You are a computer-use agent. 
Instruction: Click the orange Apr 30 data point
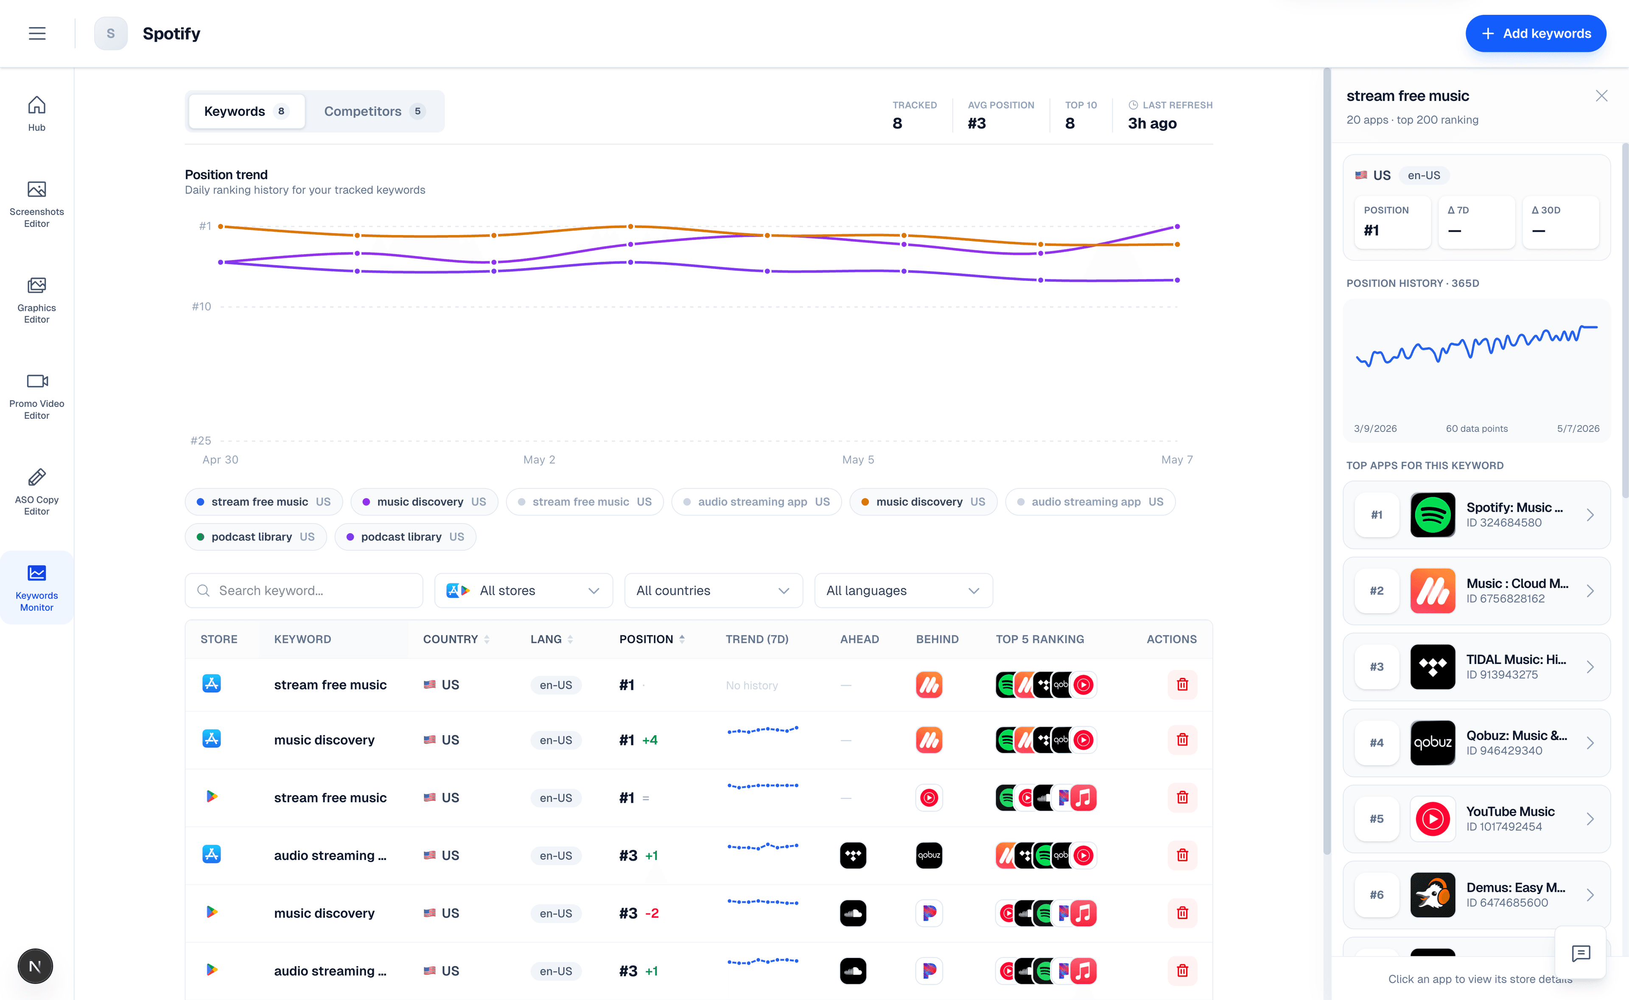click(x=220, y=226)
